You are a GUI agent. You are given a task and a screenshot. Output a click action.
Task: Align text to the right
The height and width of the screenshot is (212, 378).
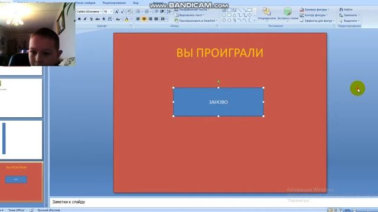[150, 19]
